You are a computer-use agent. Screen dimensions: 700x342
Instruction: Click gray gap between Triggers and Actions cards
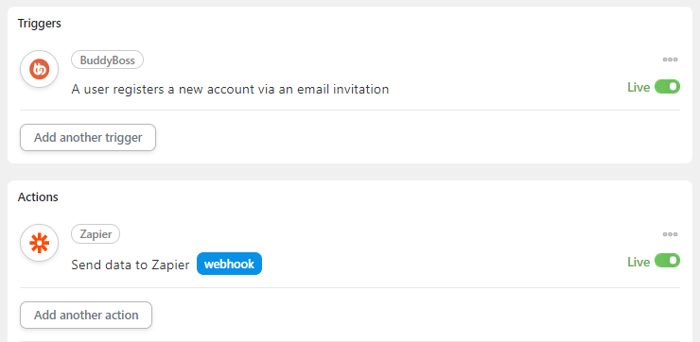[x=350, y=172]
